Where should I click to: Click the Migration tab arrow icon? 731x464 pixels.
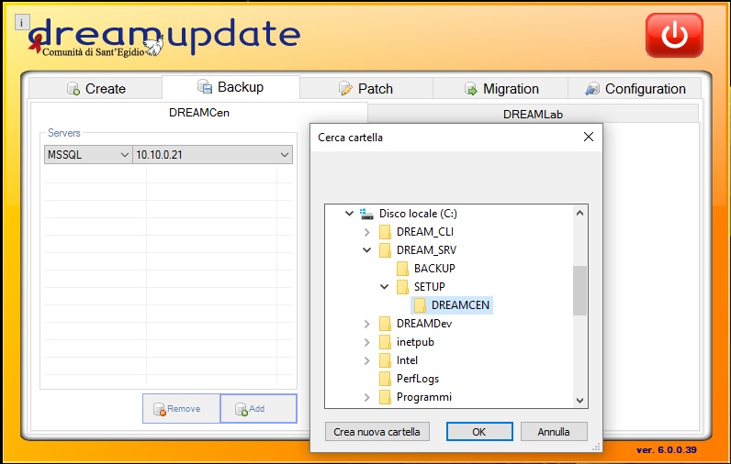(471, 88)
